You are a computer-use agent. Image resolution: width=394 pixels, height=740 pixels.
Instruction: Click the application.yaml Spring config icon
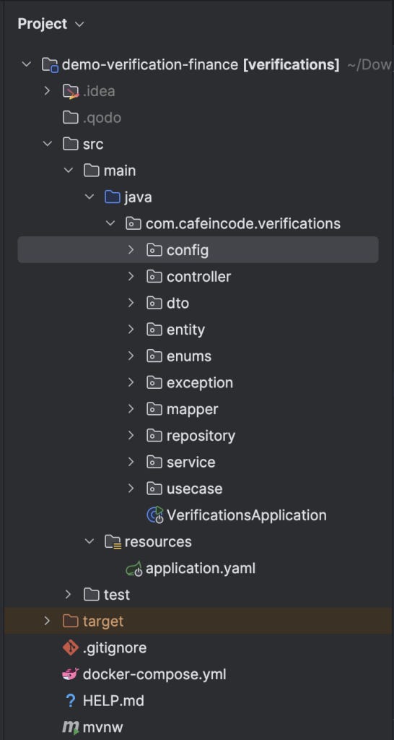pyautogui.click(x=133, y=568)
